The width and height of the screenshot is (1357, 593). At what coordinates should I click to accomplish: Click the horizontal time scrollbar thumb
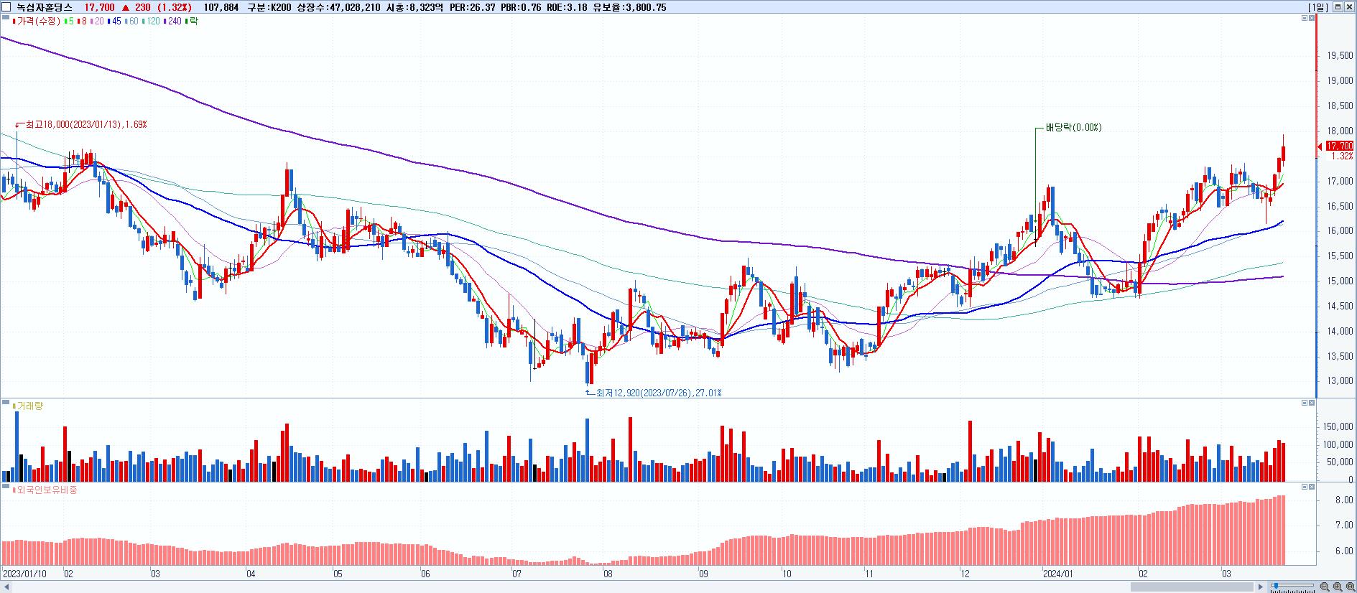pos(1192,587)
